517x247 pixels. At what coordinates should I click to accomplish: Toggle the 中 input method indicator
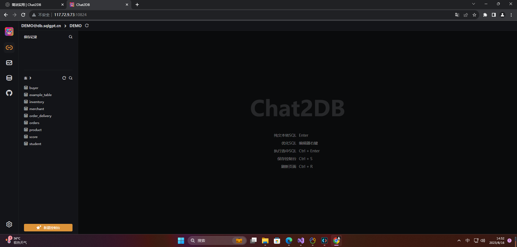pyautogui.click(x=468, y=241)
